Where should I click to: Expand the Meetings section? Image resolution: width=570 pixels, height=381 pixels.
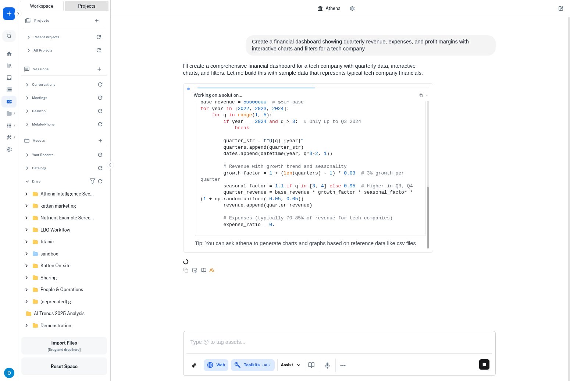click(27, 98)
